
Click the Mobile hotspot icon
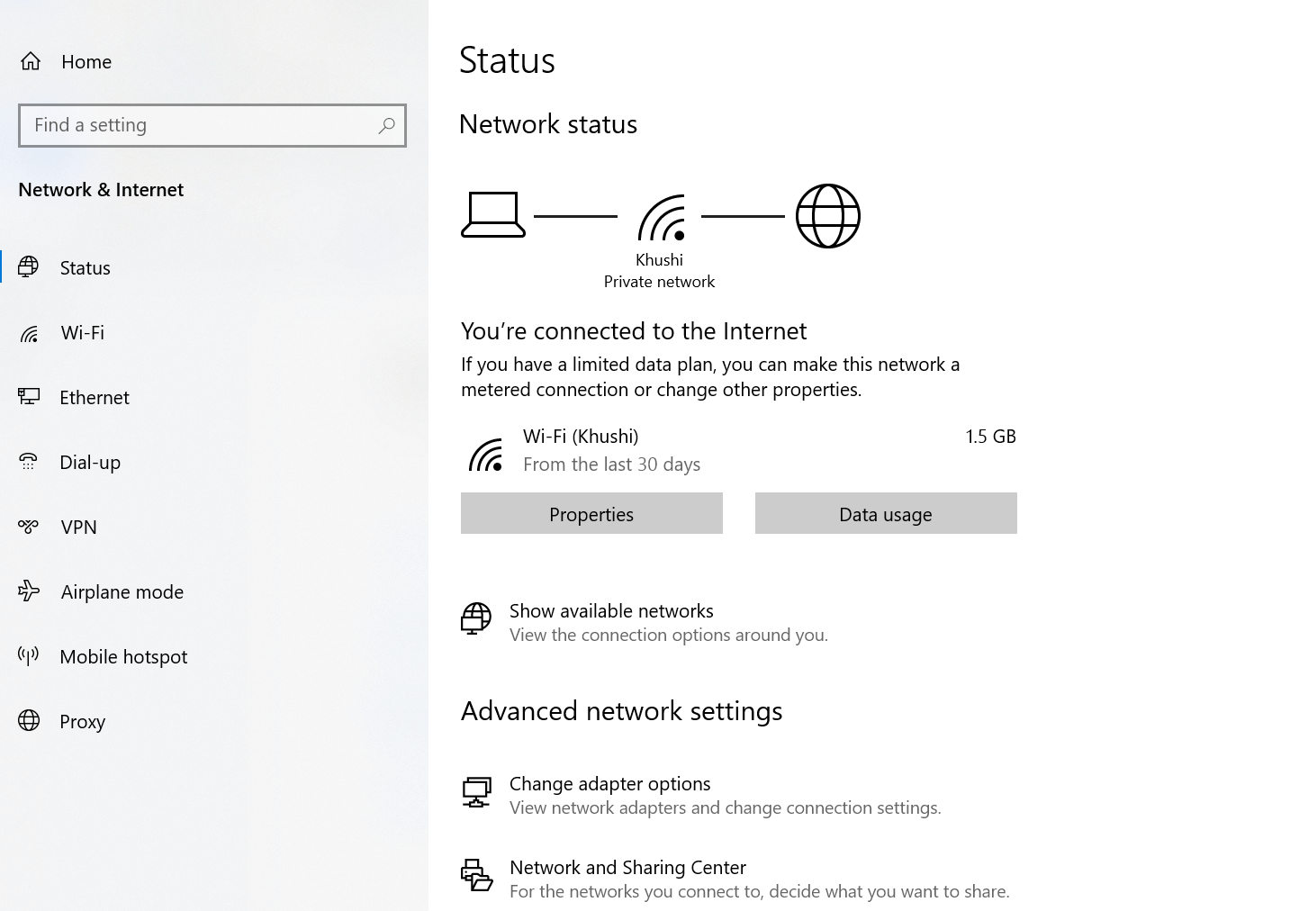[29, 656]
